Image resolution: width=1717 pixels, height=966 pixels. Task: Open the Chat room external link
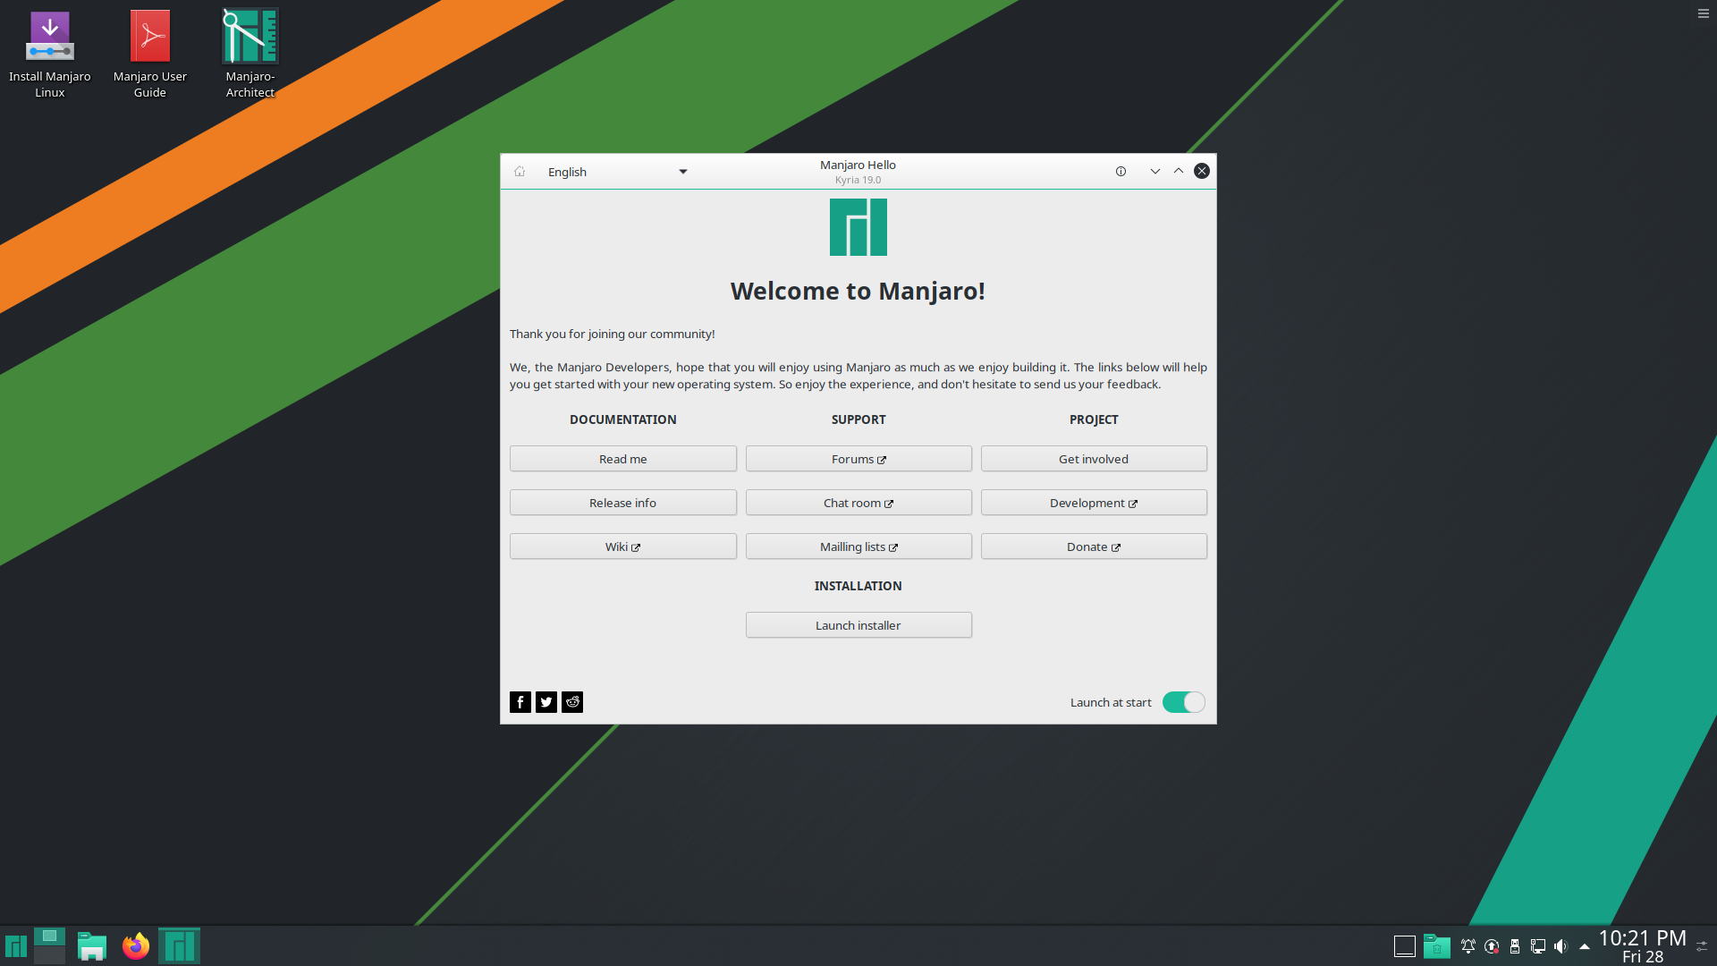858,503
